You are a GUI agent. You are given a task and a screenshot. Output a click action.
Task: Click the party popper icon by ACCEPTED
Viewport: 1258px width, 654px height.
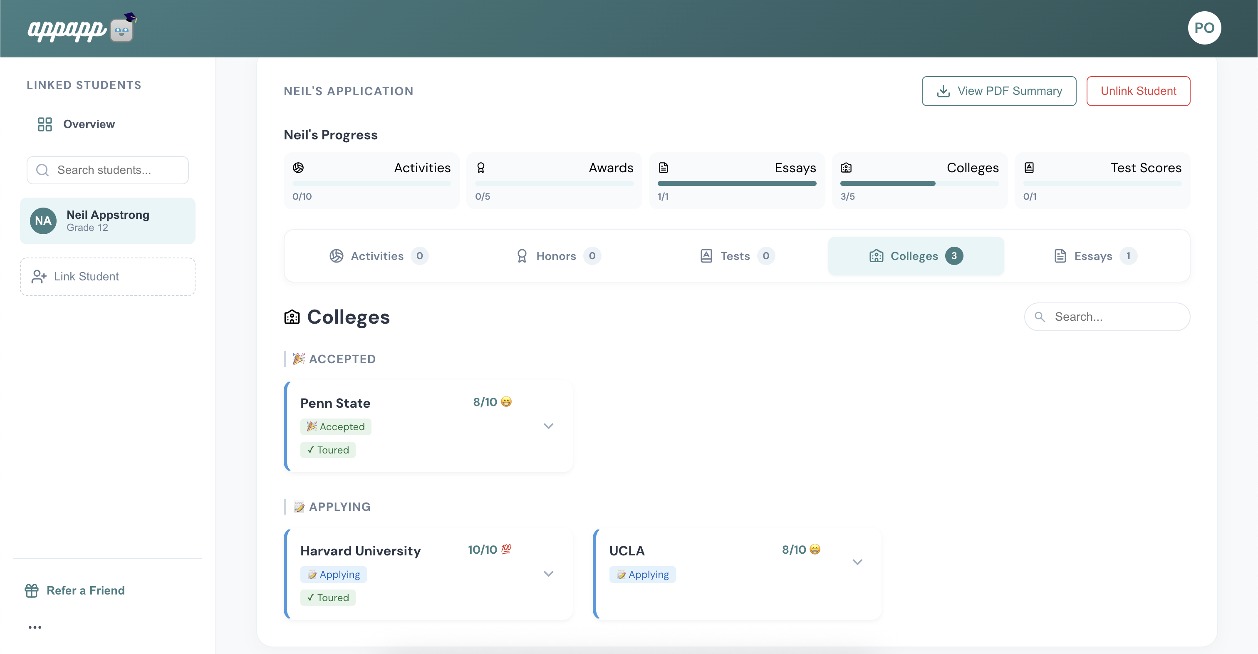coord(298,359)
